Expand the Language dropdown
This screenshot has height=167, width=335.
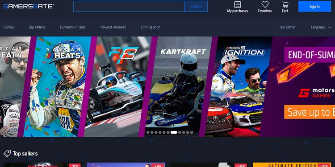(321, 27)
